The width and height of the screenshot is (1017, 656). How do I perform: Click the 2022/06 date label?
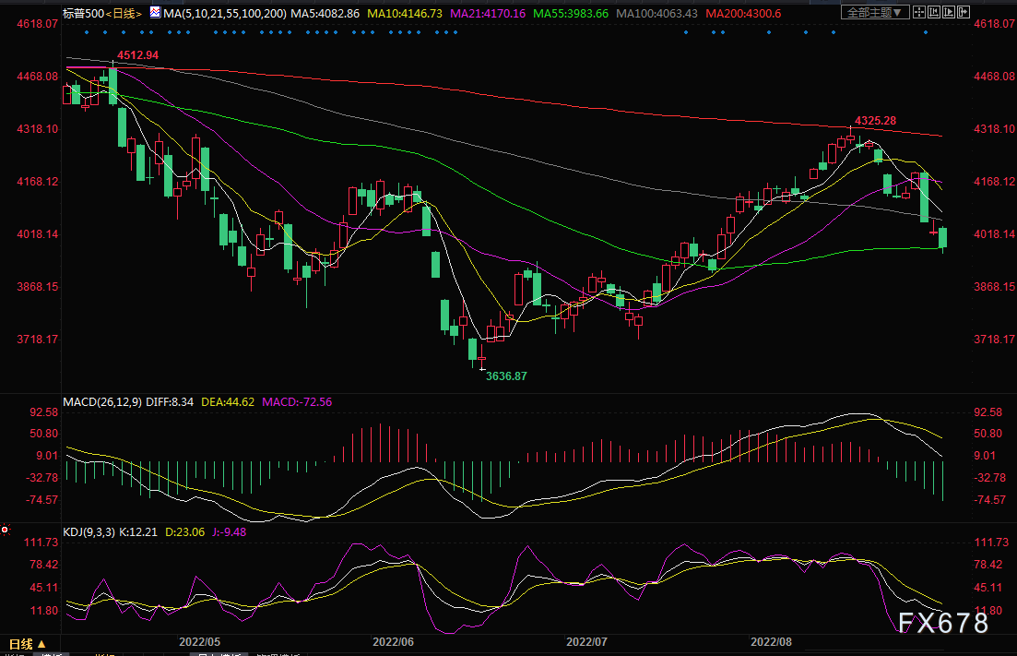(x=393, y=642)
